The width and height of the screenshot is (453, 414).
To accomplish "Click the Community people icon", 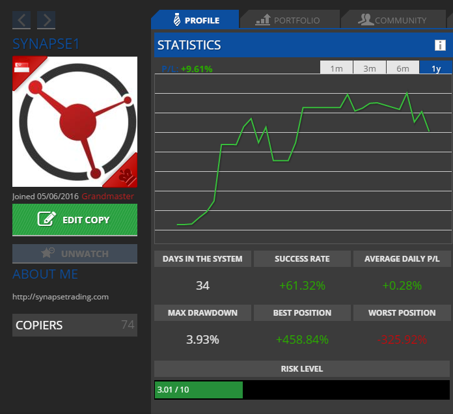I will tap(365, 20).
